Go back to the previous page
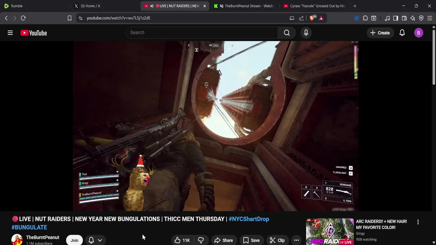The image size is (436, 245). [6, 18]
